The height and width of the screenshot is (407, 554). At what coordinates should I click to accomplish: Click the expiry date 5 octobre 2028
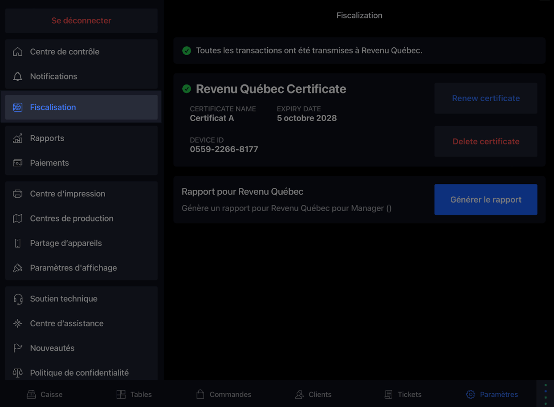pos(307,118)
